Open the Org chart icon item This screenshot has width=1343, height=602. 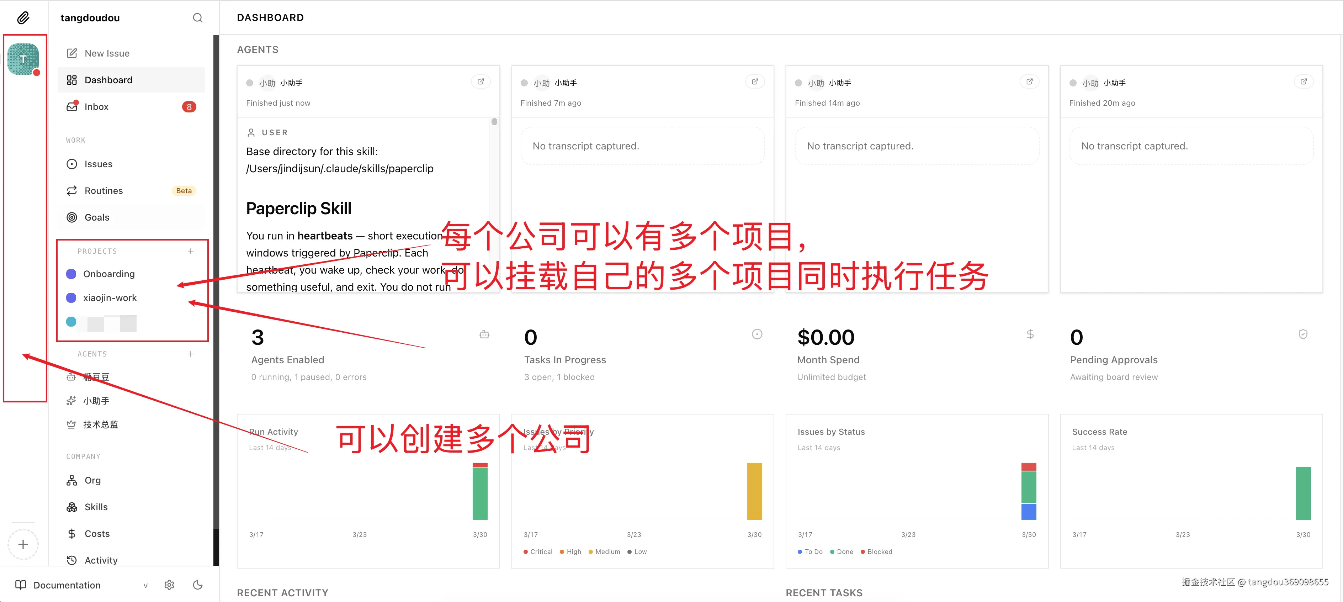(x=72, y=480)
